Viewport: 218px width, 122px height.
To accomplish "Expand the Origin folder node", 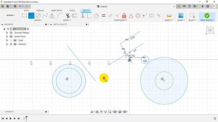I will [7, 40].
